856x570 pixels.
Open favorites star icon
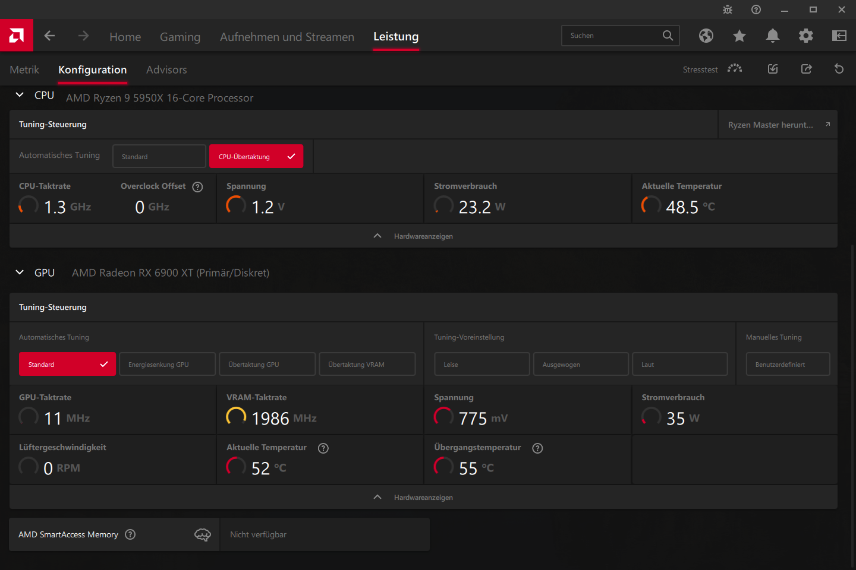point(739,36)
